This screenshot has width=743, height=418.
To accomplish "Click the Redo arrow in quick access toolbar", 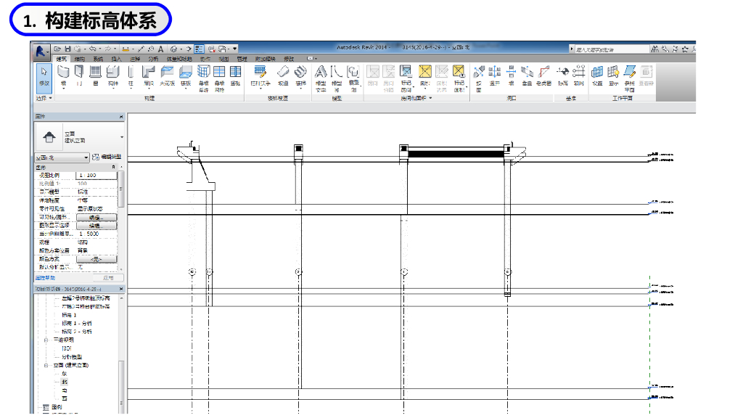I will point(107,49).
